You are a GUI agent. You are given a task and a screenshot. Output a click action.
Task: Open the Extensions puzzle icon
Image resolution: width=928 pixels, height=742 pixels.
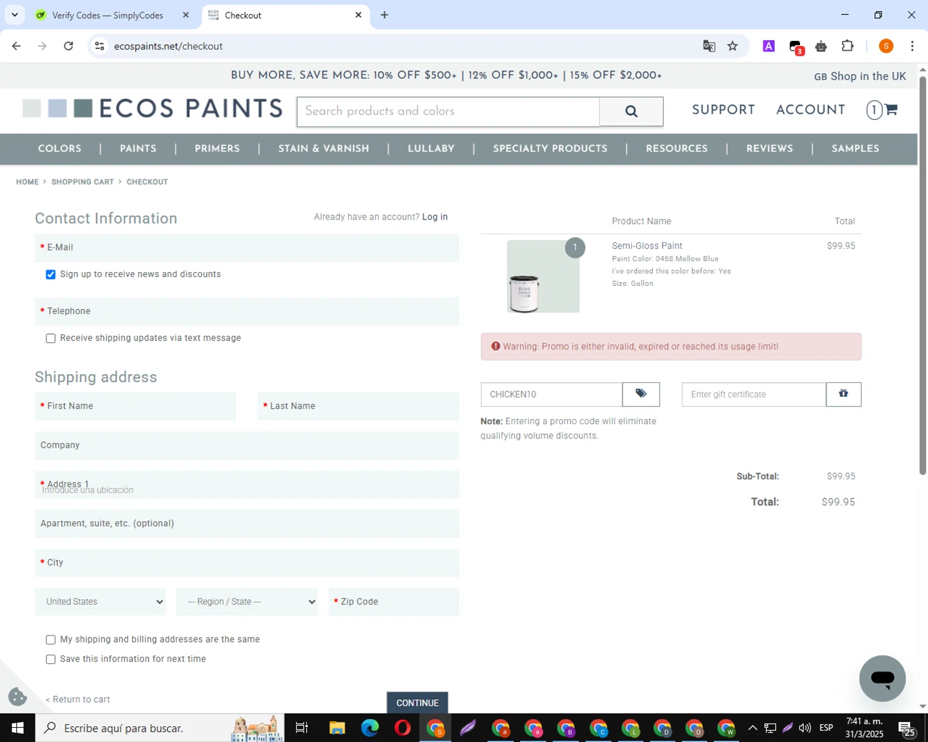coord(848,46)
